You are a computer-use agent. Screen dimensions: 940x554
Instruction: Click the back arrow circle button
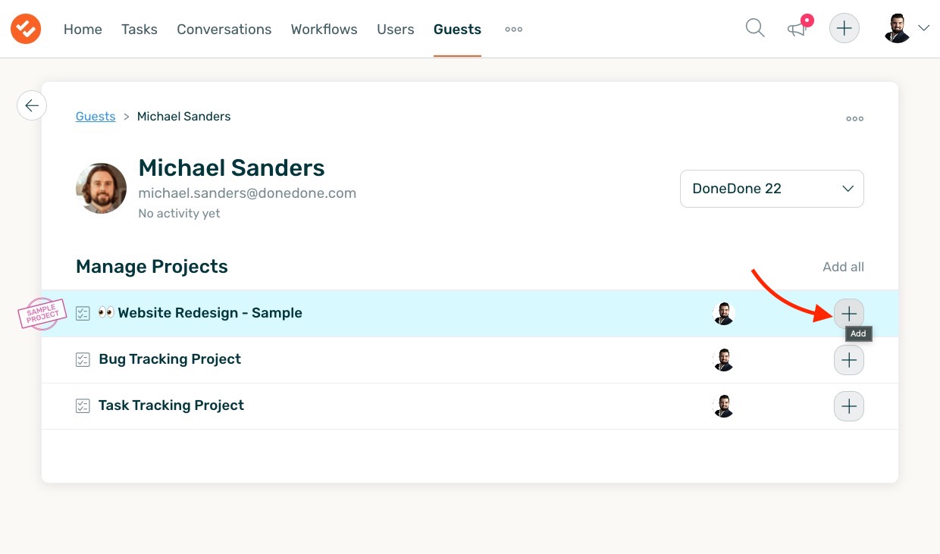pos(32,105)
